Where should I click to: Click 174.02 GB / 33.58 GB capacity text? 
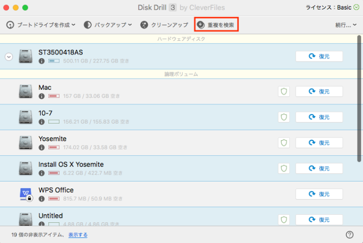pyautogui.click(x=95, y=147)
